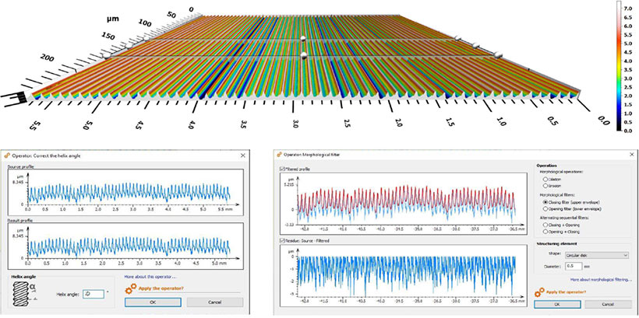Click the Helix angle input field
This screenshot has width=639, height=318.
coord(92,294)
